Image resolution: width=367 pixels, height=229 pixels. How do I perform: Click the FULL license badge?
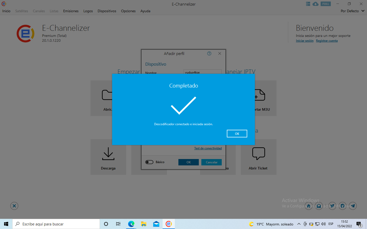coord(325,4)
